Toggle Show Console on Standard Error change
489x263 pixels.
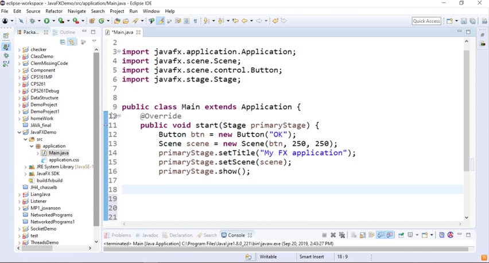tap(389, 235)
